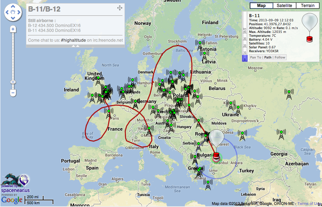Click the Google logo
This screenshot has height=207, width=322.
coord(12,200)
